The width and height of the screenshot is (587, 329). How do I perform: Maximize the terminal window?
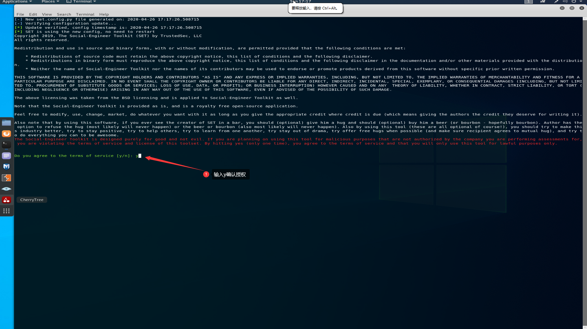coord(572,8)
